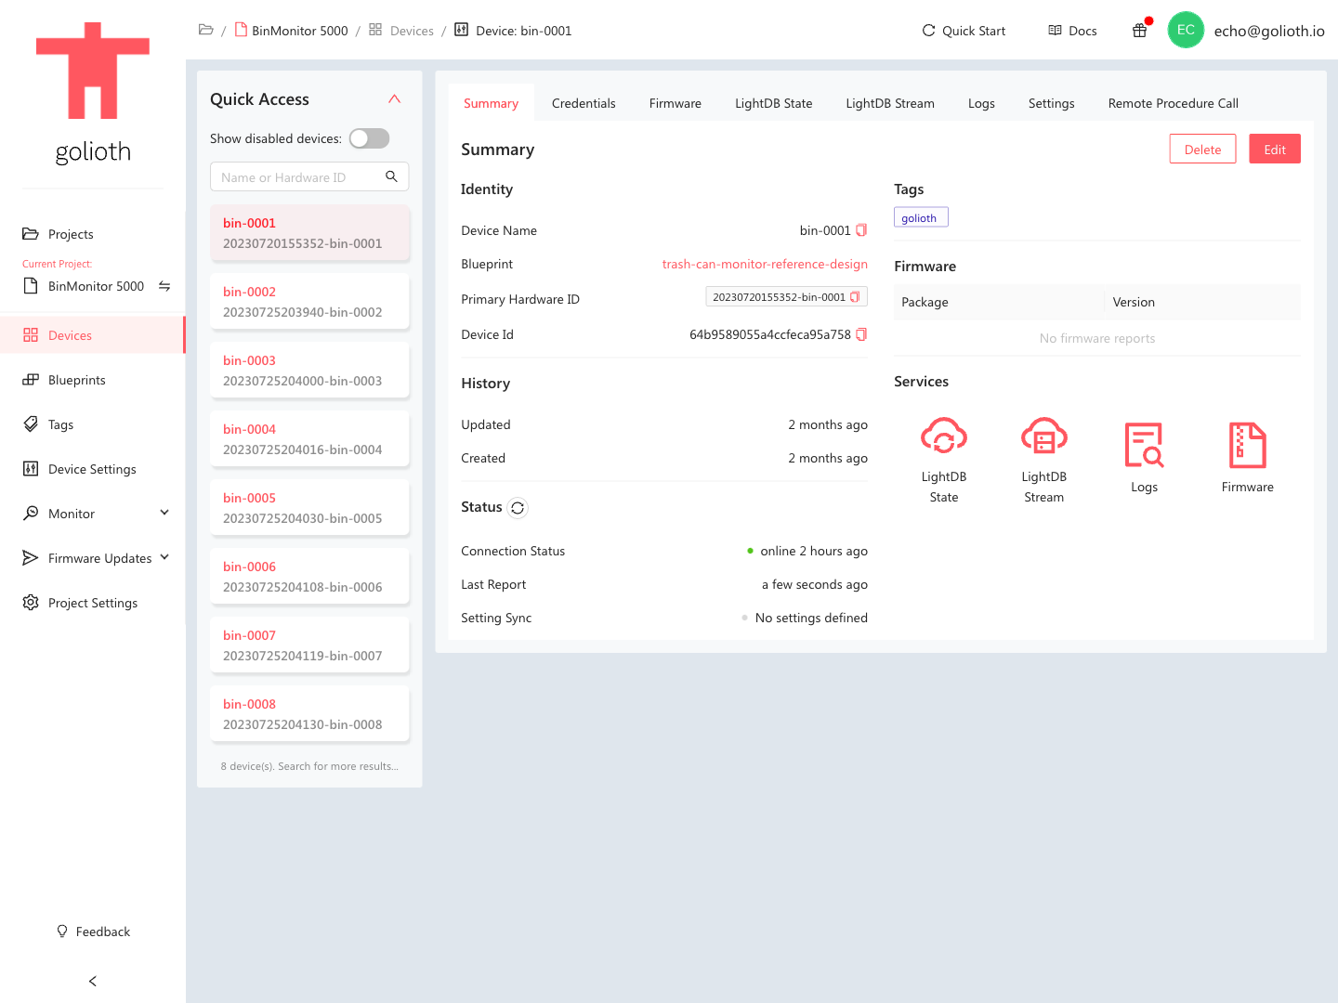The image size is (1338, 1003).
Task: Select device bin-0007 in Quick Access
Action: point(309,645)
